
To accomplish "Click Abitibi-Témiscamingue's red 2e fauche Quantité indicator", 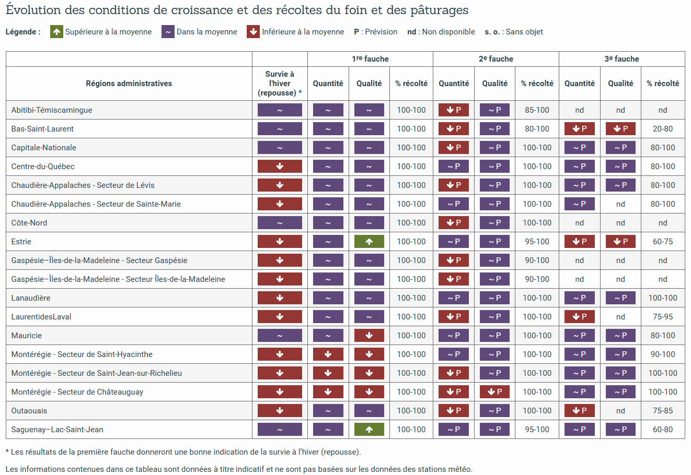I will click(454, 110).
